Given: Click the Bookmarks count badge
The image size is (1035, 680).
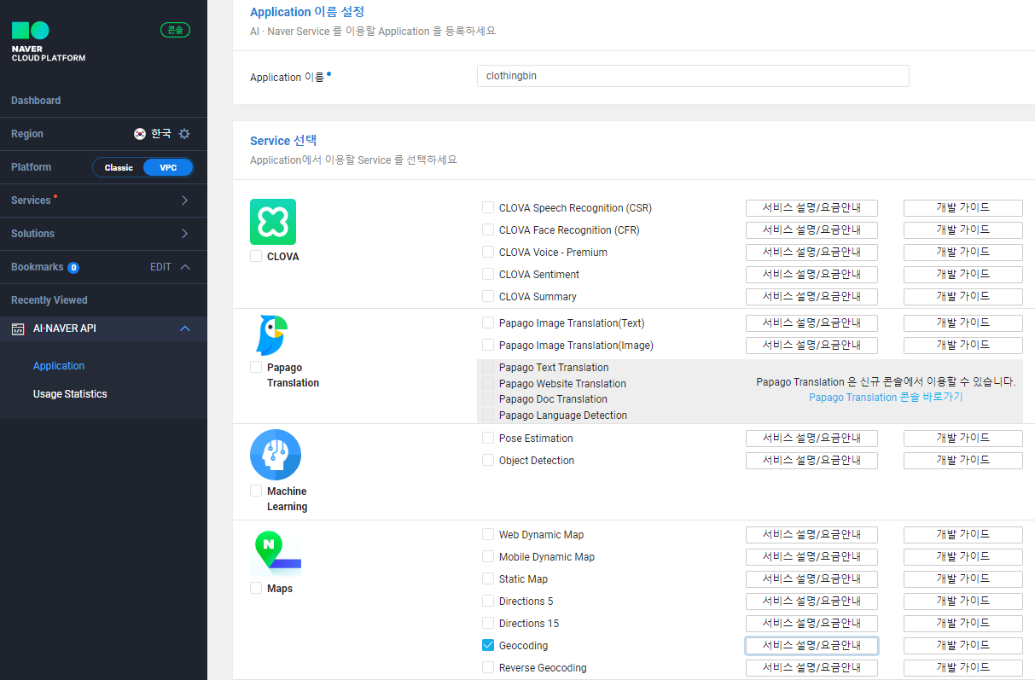Looking at the screenshot, I should [x=73, y=267].
